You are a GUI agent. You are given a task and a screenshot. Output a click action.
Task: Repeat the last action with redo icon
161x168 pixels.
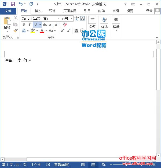[x=31, y=4]
